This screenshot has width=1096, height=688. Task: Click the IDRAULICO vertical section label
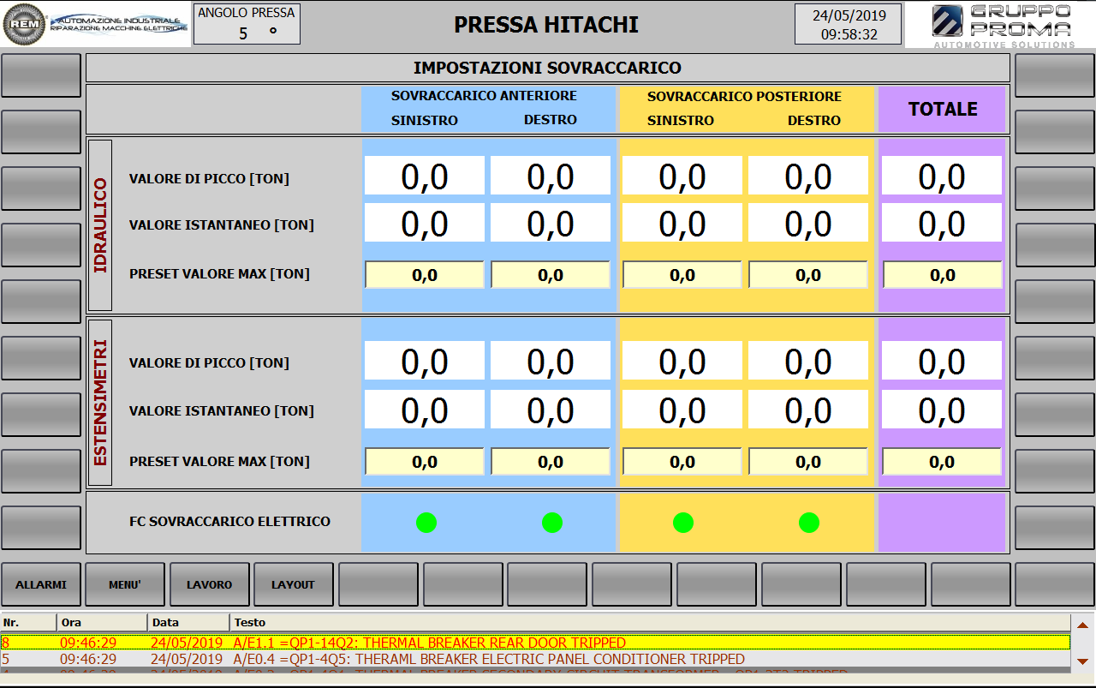(100, 225)
